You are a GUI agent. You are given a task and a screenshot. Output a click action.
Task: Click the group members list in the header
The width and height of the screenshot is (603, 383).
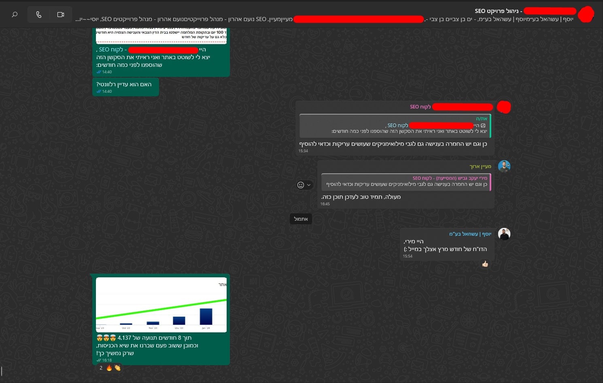coord(324,19)
